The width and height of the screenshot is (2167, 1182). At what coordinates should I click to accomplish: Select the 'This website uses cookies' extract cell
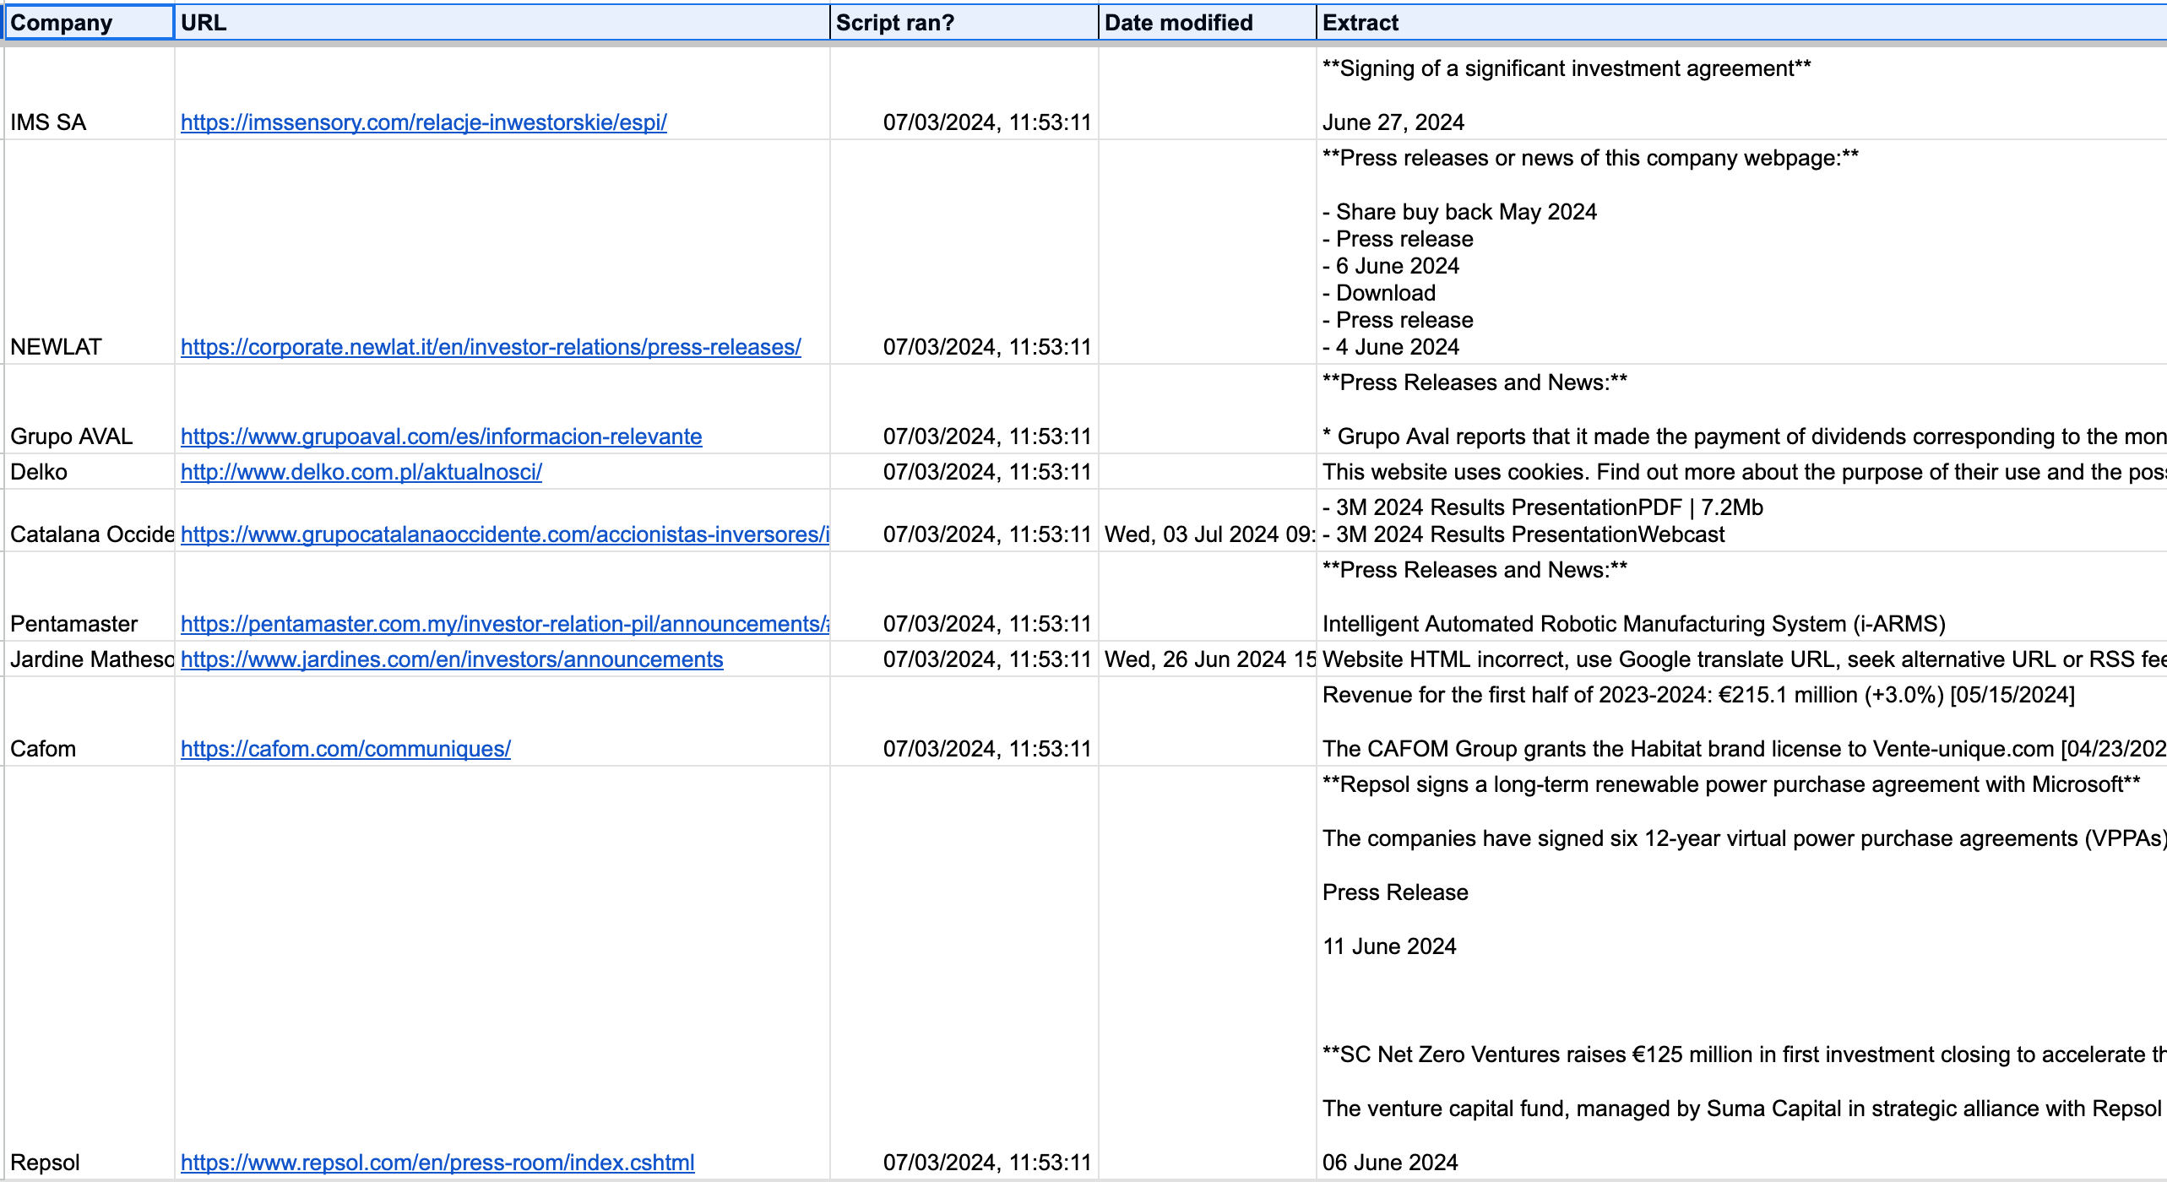point(1741,472)
